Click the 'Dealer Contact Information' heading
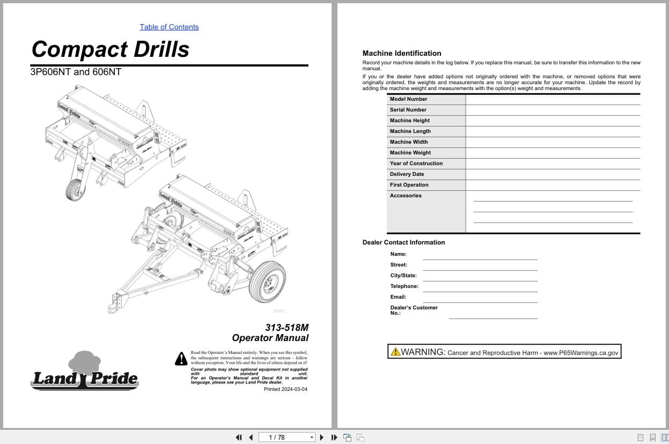This screenshot has height=444, width=669. 403,242
